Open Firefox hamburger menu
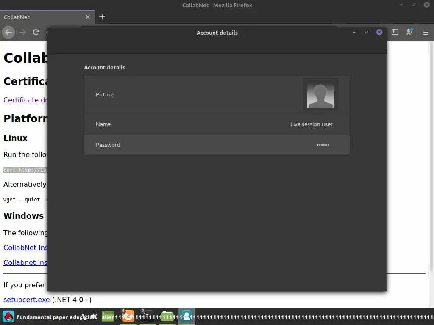The width and height of the screenshot is (434, 325). tap(426, 32)
